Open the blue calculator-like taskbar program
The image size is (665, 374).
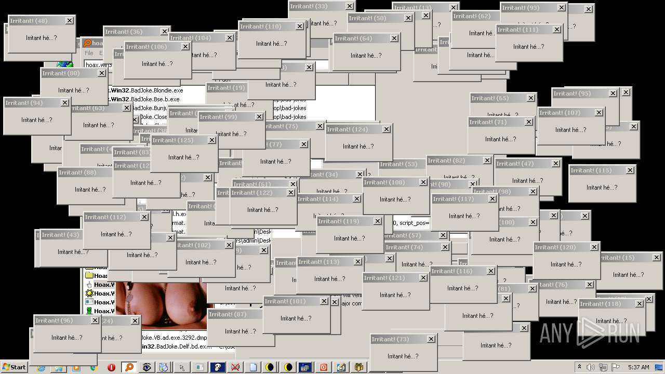(305, 367)
